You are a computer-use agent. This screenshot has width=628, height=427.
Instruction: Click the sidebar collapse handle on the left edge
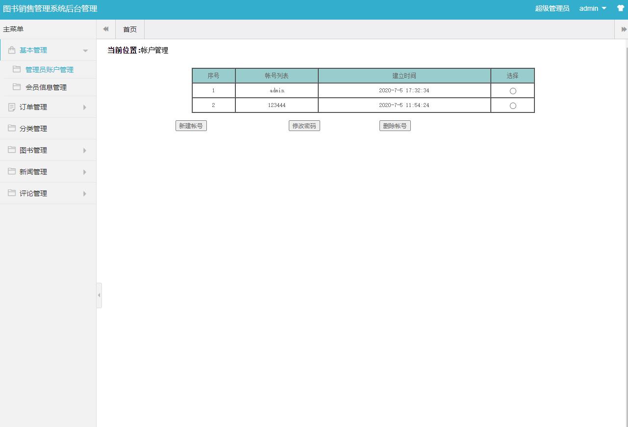coord(99,295)
